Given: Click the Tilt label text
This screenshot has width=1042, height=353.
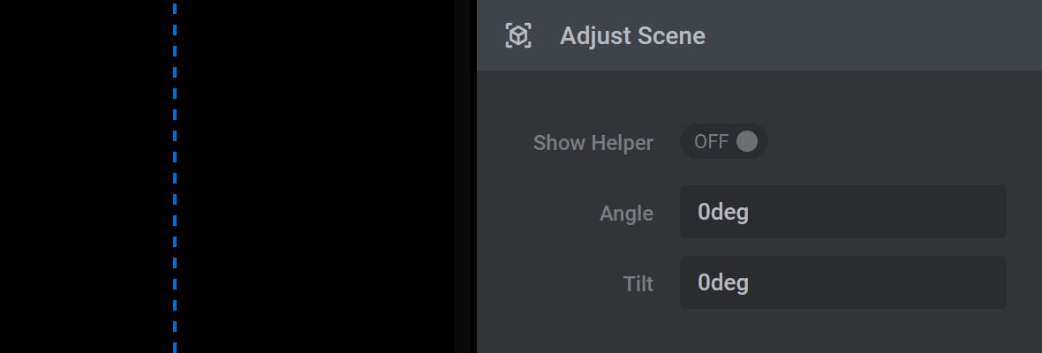Looking at the screenshot, I should pyautogui.click(x=638, y=284).
